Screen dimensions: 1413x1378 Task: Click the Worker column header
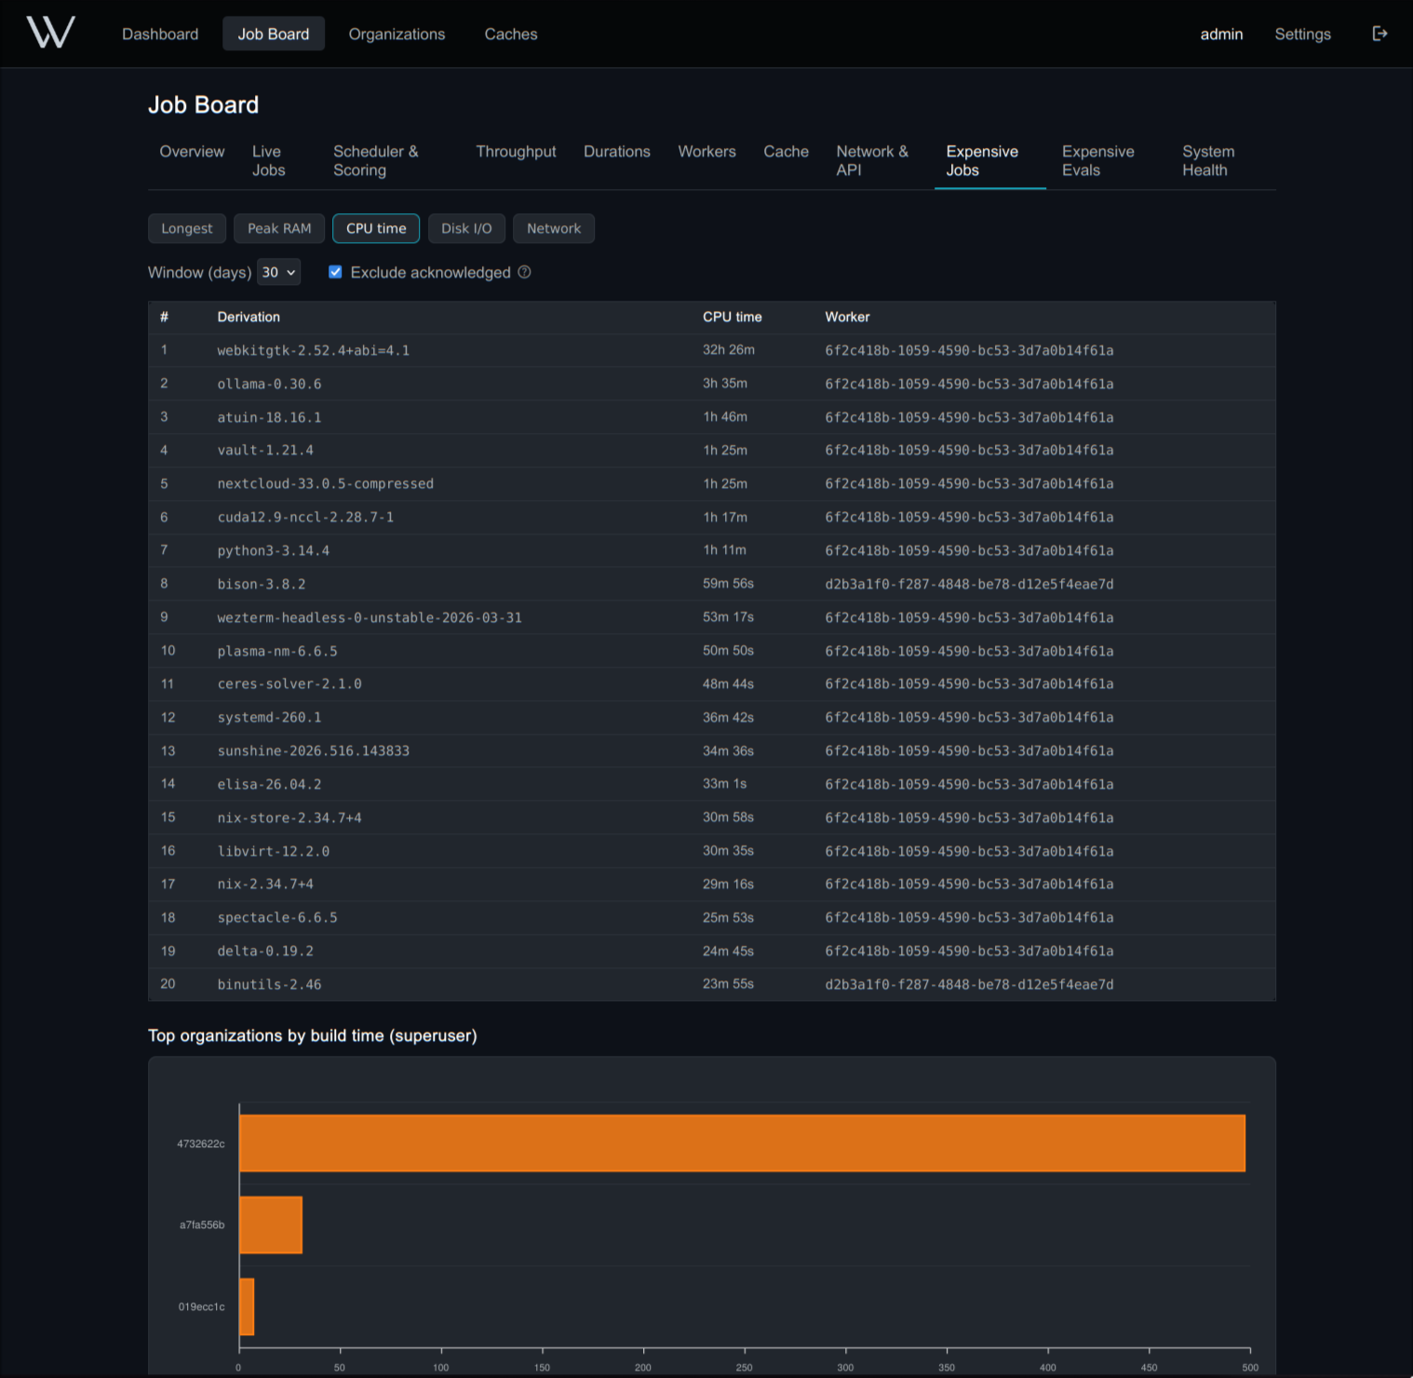point(847,317)
